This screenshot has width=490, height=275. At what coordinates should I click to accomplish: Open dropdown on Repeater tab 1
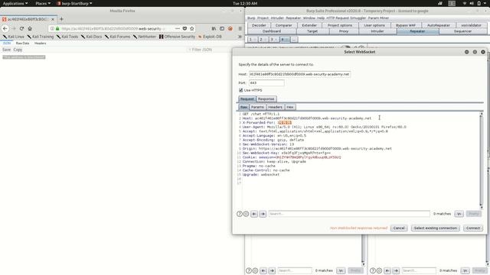click(x=255, y=40)
